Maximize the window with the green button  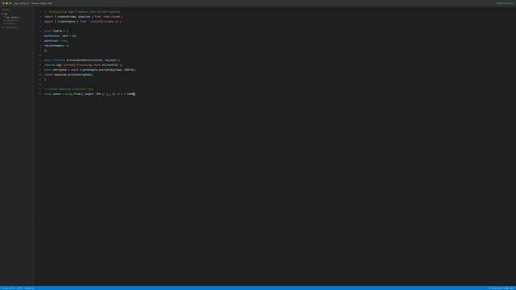[10, 3]
